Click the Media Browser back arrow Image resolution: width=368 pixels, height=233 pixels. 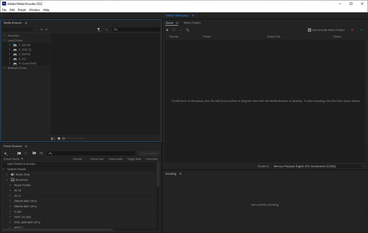coord(42,29)
